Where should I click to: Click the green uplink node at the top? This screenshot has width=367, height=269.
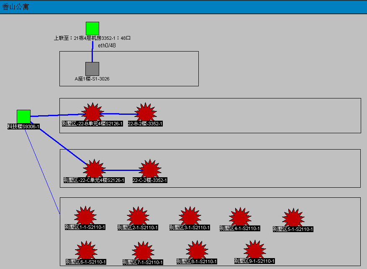(92, 28)
